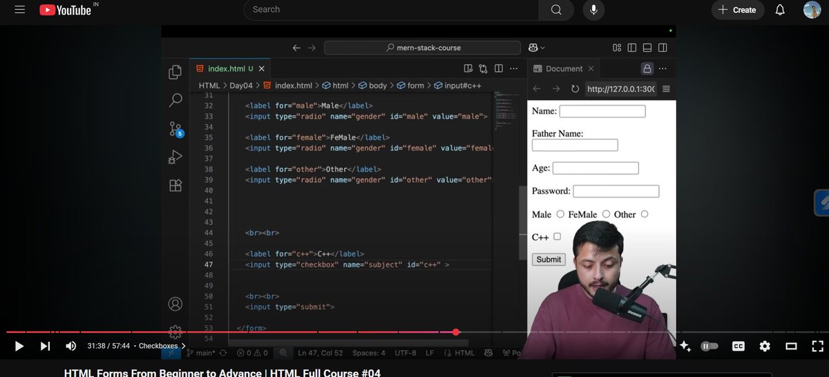The image size is (829, 377).
Task: Click the Password input field
Action: click(616, 191)
